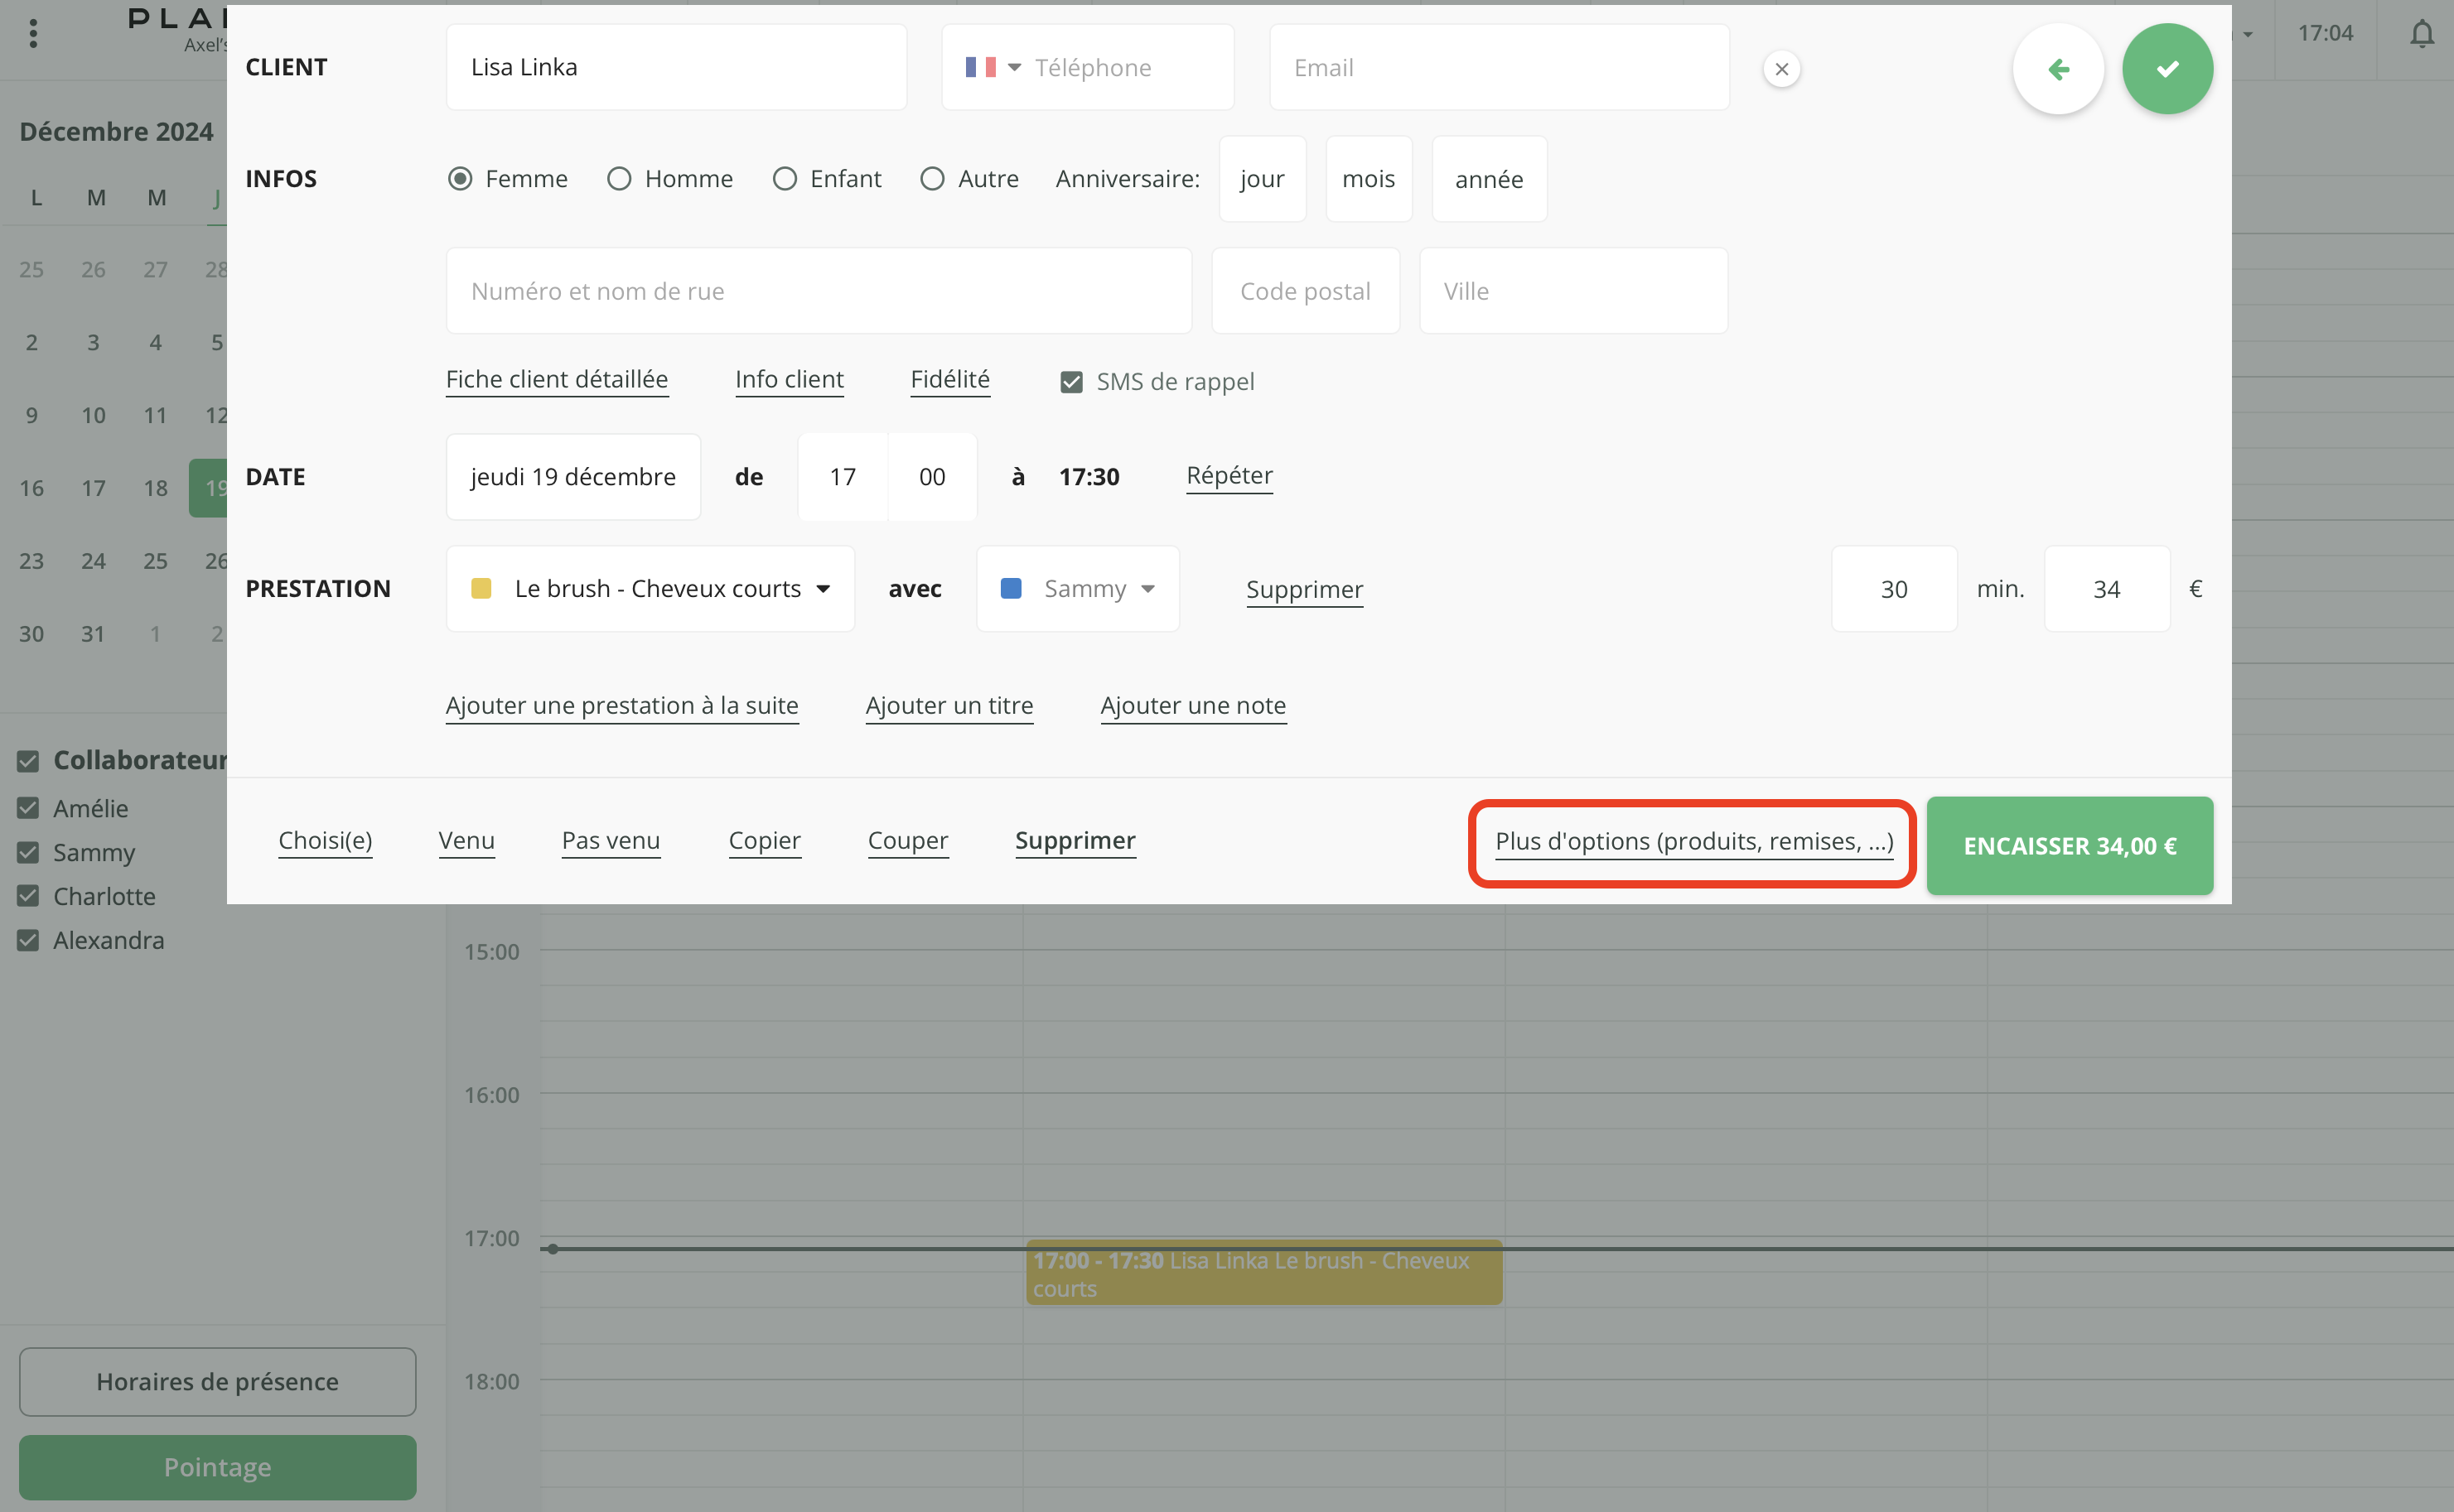This screenshot has width=2454, height=1512.
Task: Mark appointment as Venu
Action: pyautogui.click(x=466, y=841)
